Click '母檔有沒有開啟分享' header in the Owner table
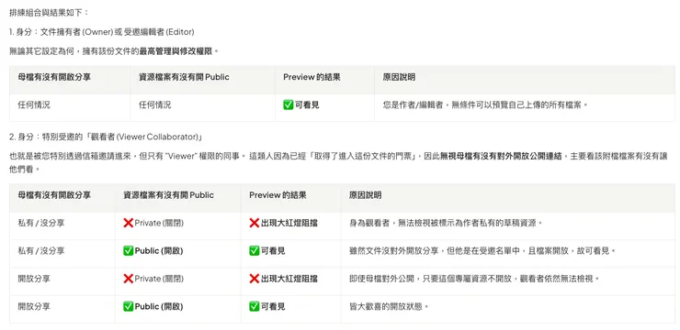The height and width of the screenshot is (330, 680). click(x=54, y=77)
